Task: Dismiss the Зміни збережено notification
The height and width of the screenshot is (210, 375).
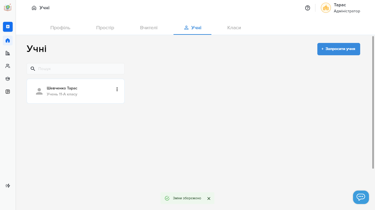Action: (x=209, y=199)
